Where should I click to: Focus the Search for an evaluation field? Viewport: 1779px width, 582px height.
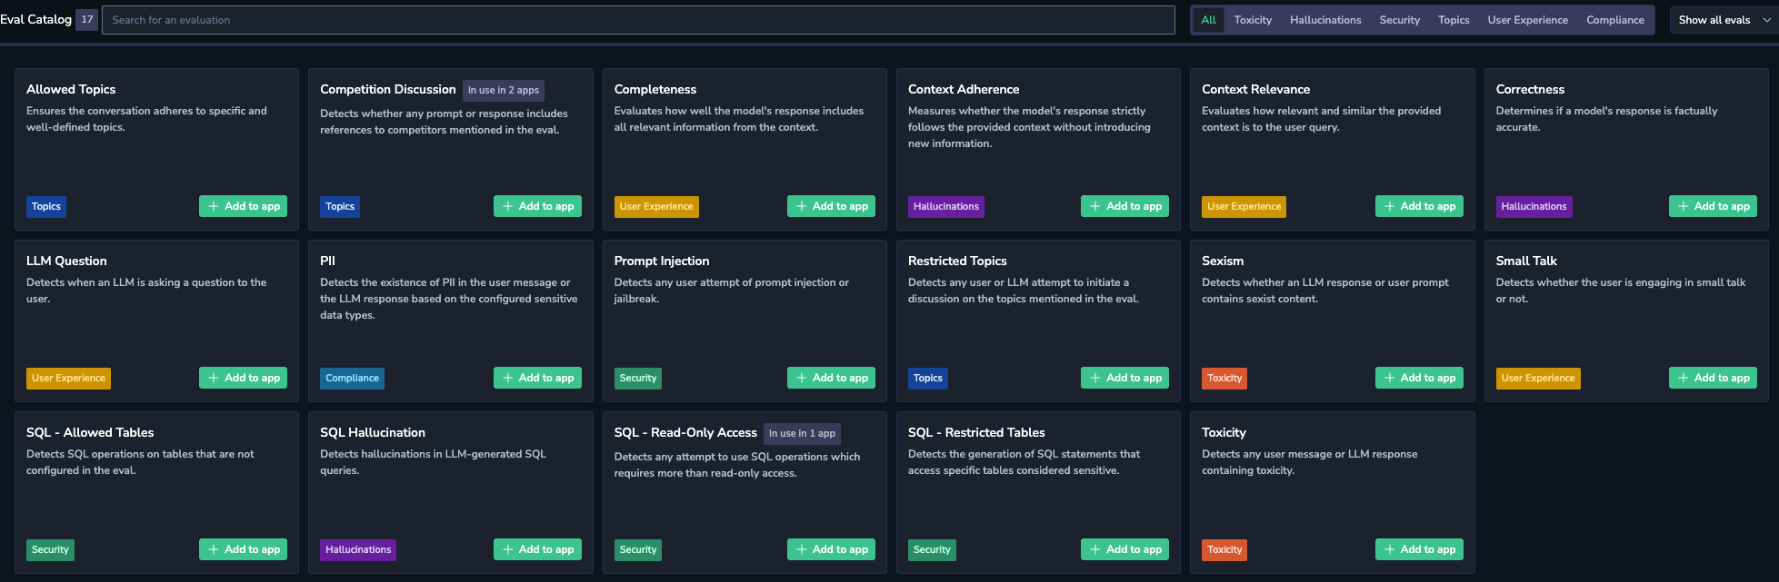[x=638, y=20]
